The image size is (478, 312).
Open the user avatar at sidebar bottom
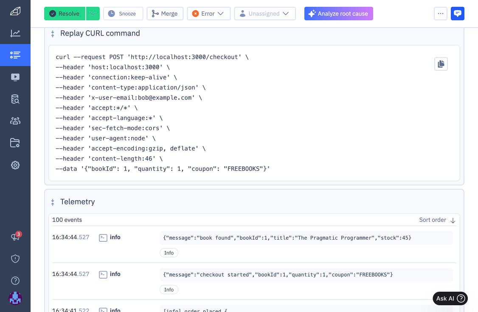(x=15, y=298)
